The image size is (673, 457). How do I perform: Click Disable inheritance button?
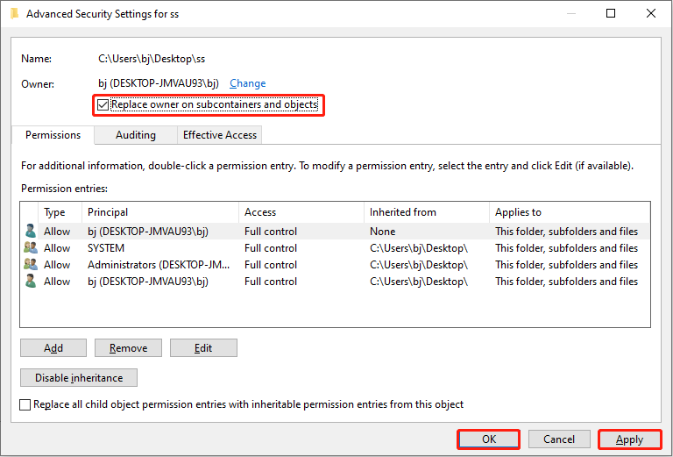[x=79, y=378]
